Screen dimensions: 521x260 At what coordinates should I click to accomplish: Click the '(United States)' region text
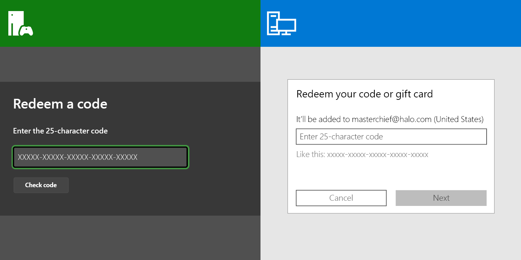tap(458, 119)
